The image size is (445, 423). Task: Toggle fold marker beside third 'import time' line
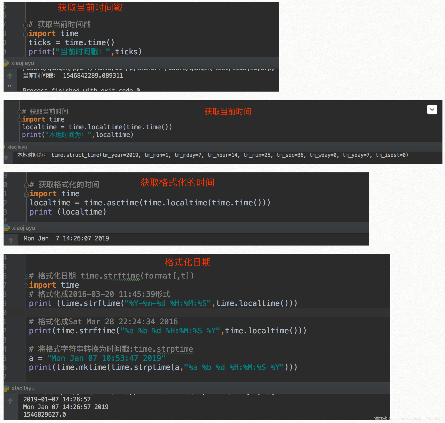pos(26,194)
